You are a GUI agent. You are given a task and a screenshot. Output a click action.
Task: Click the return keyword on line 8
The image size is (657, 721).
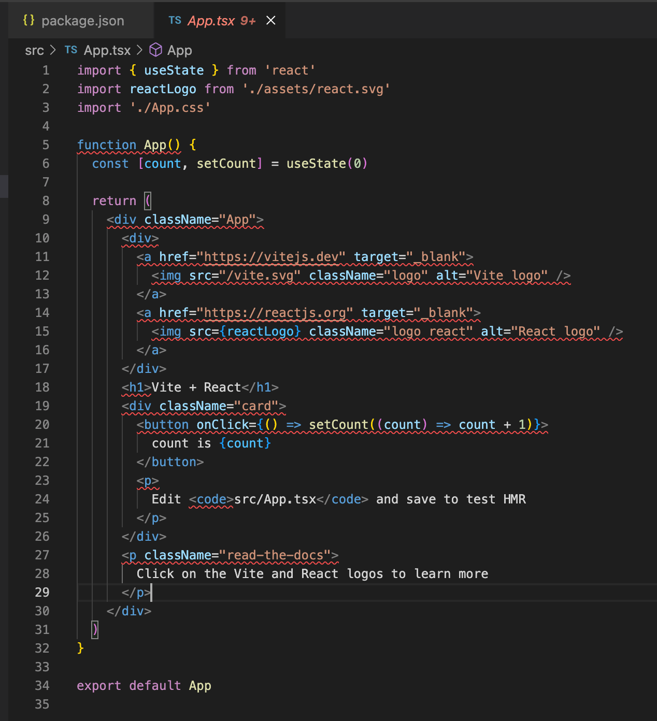click(x=115, y=201)
